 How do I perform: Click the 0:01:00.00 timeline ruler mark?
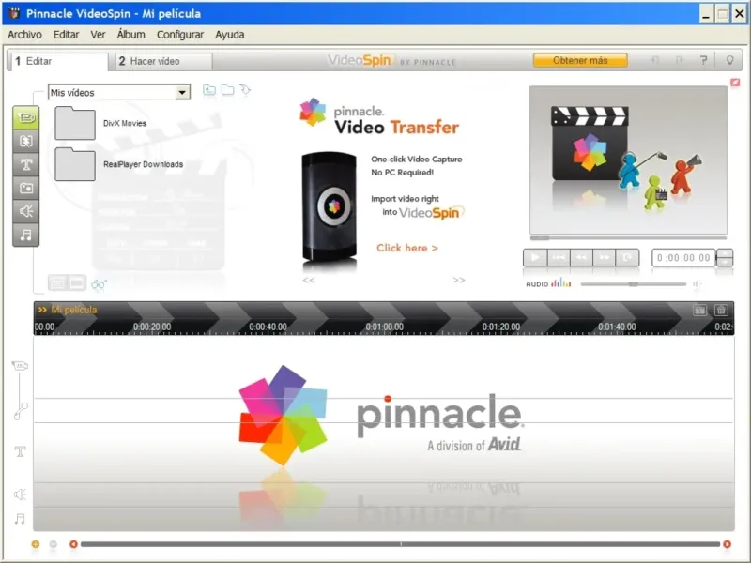(385, 327)
